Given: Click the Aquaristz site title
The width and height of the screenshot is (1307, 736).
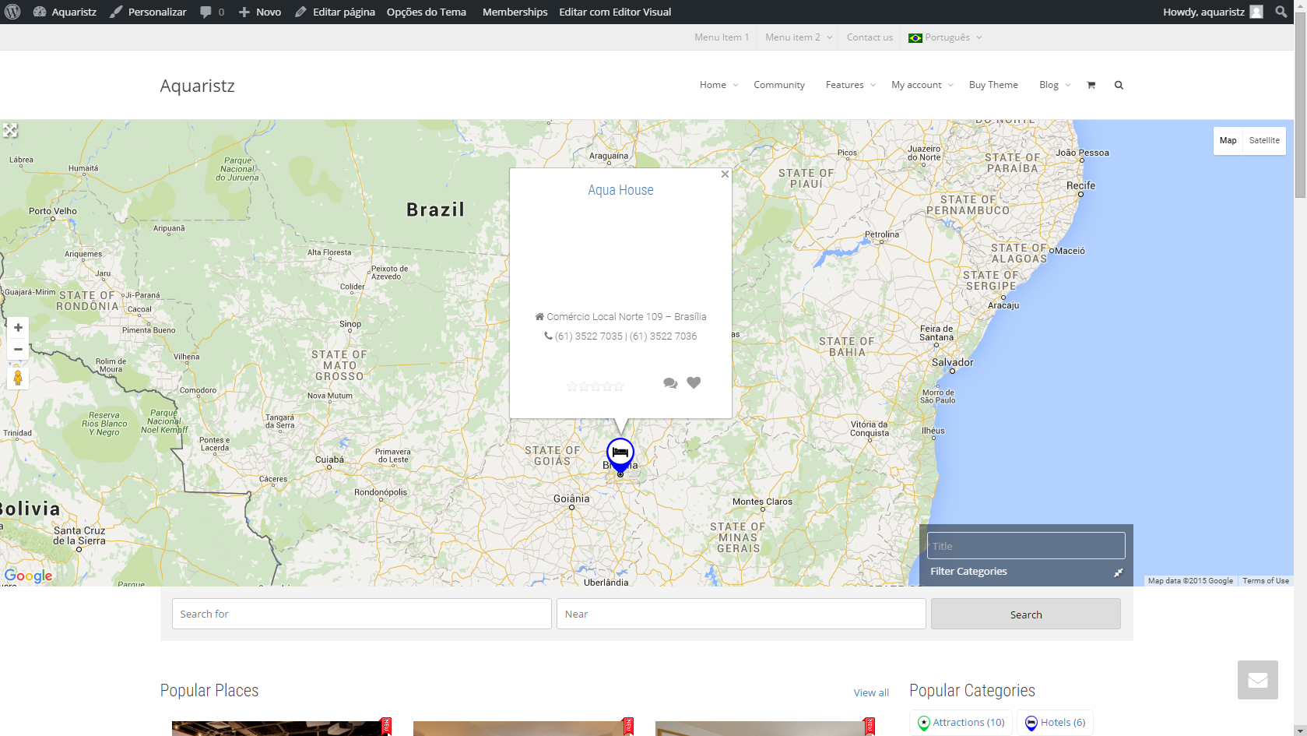Looking at the screenshot, I should coord(197,86).
